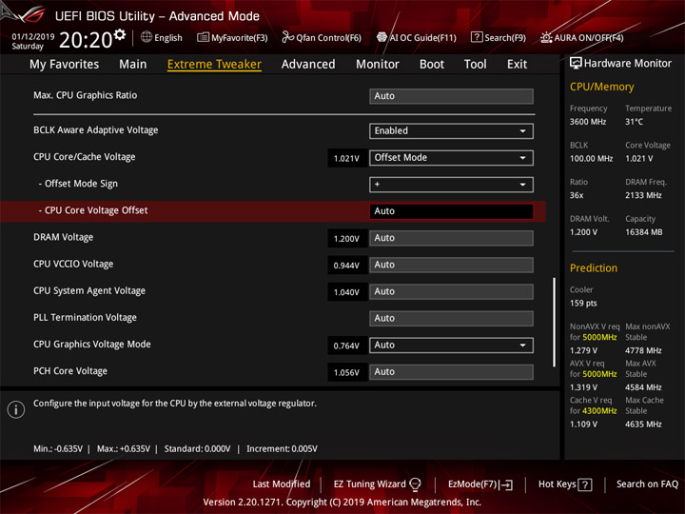
Task: Click the info icon beside help text
Action: [16, 409]
